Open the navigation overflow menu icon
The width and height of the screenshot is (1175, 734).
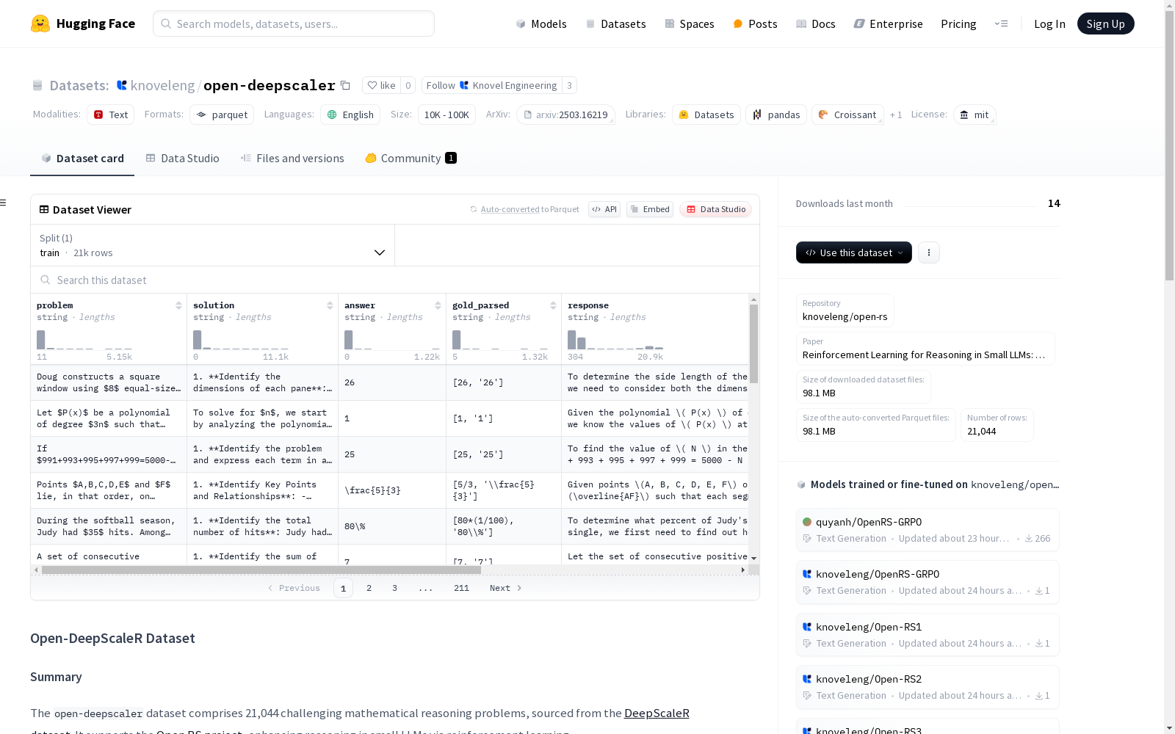click(x=1001, y=23)
